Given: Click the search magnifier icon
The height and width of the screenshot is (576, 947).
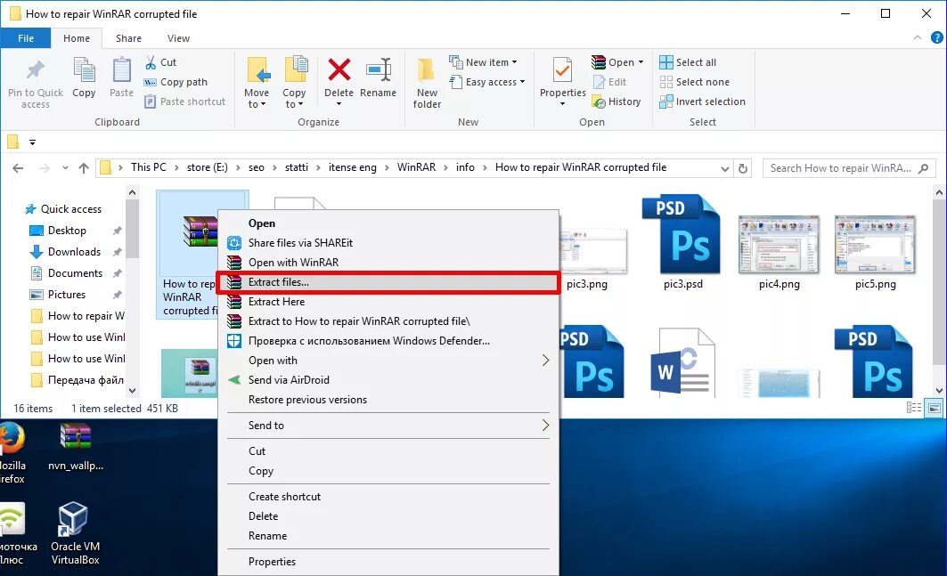Looking at the screenshot, I should 924,168.
